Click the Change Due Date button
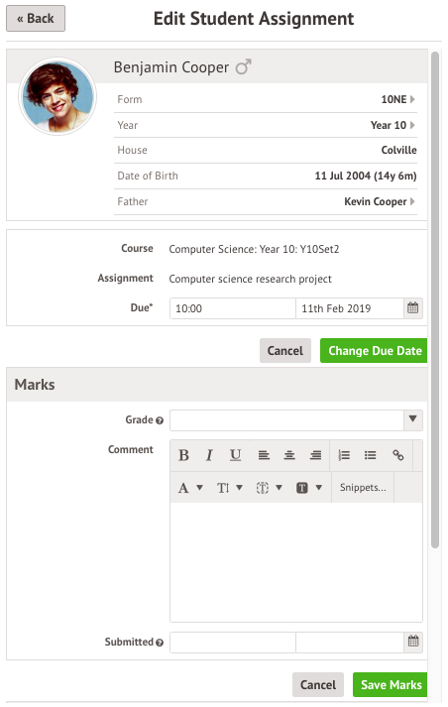Screen dimensions: 448x707 [374, 351]
